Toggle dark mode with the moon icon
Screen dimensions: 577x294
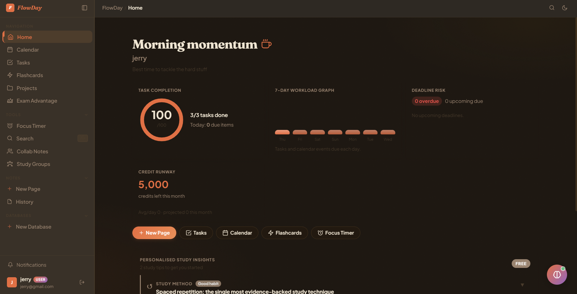click(565, 7)
